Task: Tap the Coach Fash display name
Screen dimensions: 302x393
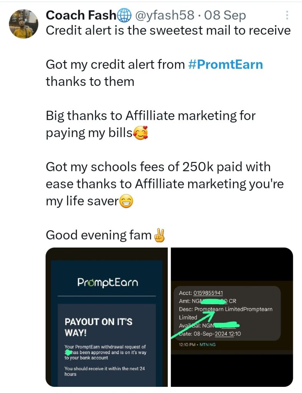Action: 81,15
